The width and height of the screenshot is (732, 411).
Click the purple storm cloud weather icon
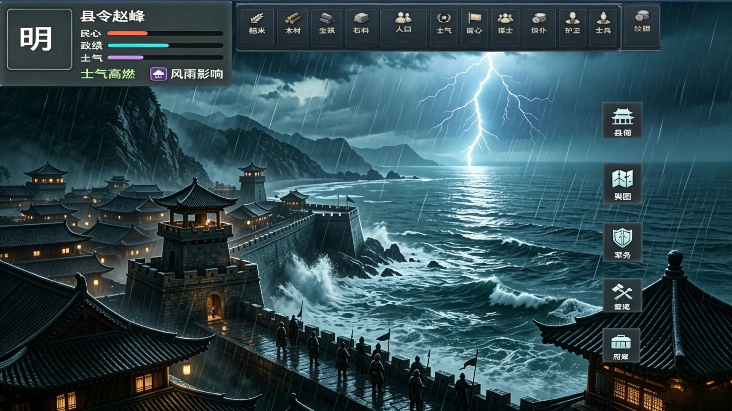point(158,74)
